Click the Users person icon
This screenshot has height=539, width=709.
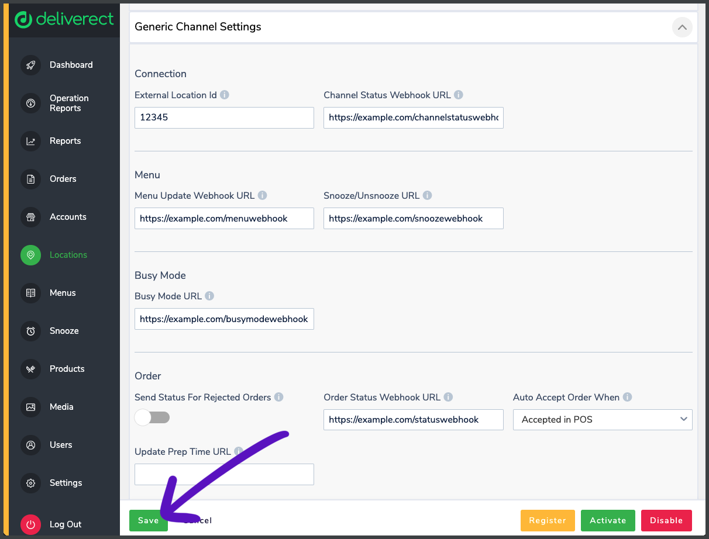[x=30, y=445]
